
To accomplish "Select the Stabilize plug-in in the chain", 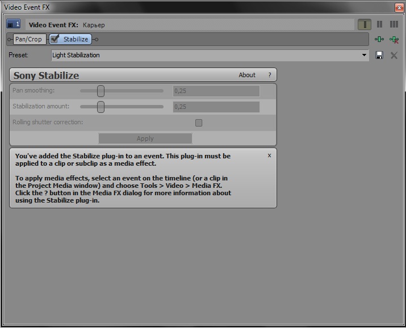I will (76, 39).
